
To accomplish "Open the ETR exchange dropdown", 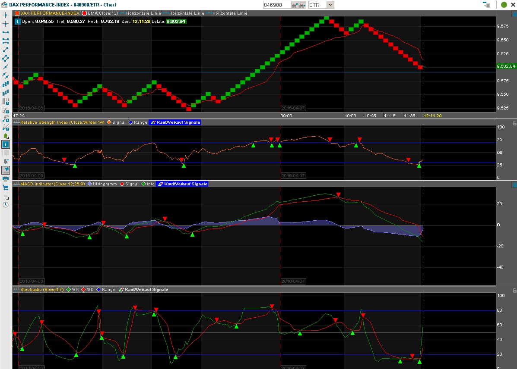I will coord(330,5).
